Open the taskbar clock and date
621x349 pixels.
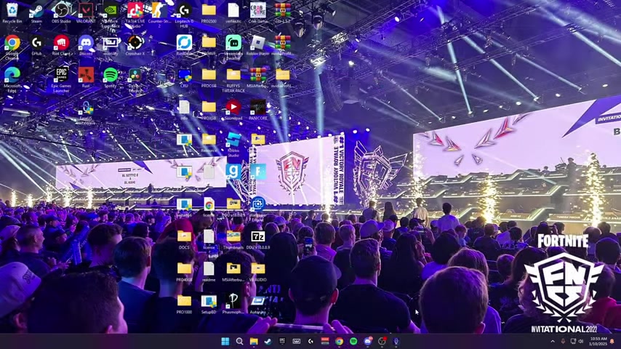(598, 341)
